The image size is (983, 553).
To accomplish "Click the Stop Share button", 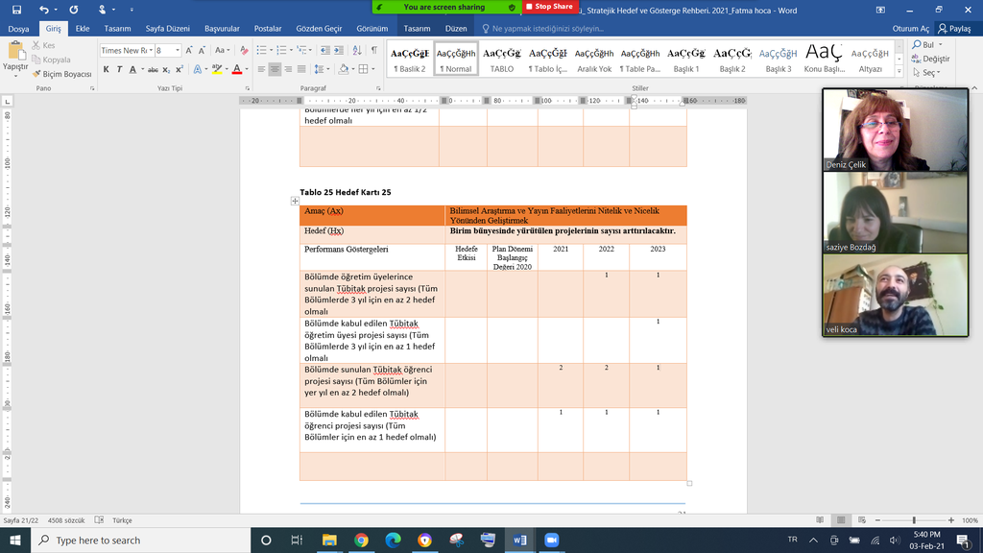I will (551, 7).
